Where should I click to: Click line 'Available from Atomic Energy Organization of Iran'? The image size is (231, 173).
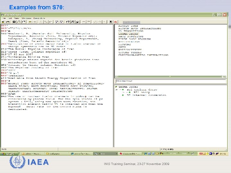point(52,78)
